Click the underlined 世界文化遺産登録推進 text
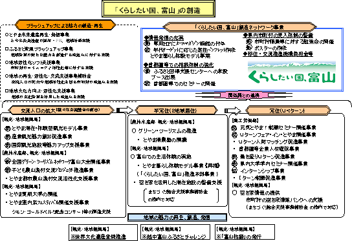Viewport: 352px width, 241px height. pyautogui.click(x=98, y=236)
